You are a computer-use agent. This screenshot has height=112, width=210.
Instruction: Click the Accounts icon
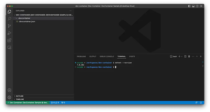[x=9, y=90]
